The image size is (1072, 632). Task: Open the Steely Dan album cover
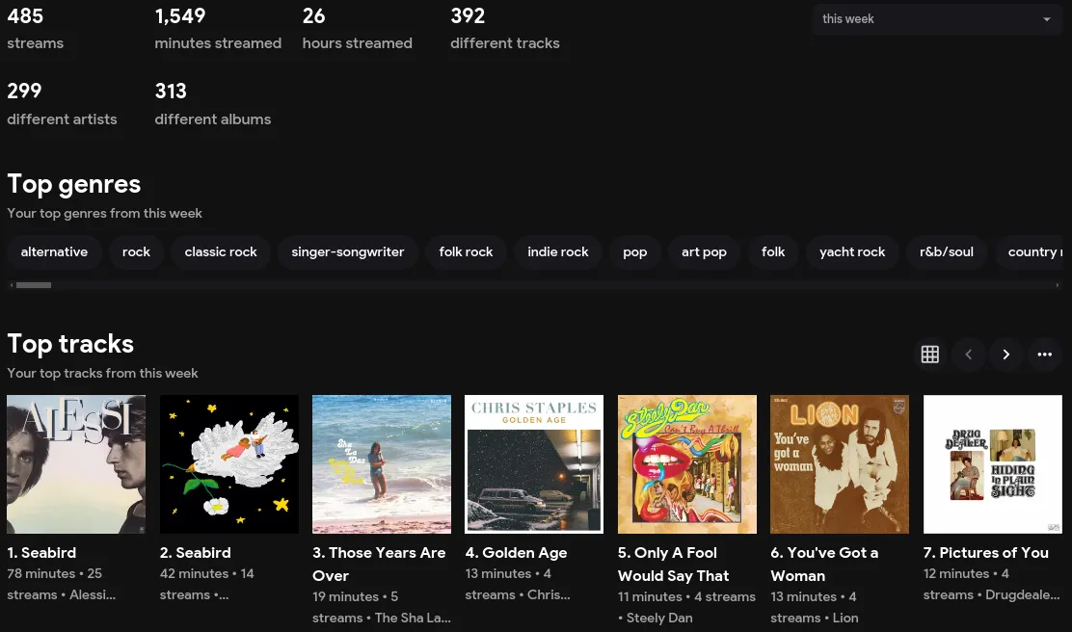[687, 464]
